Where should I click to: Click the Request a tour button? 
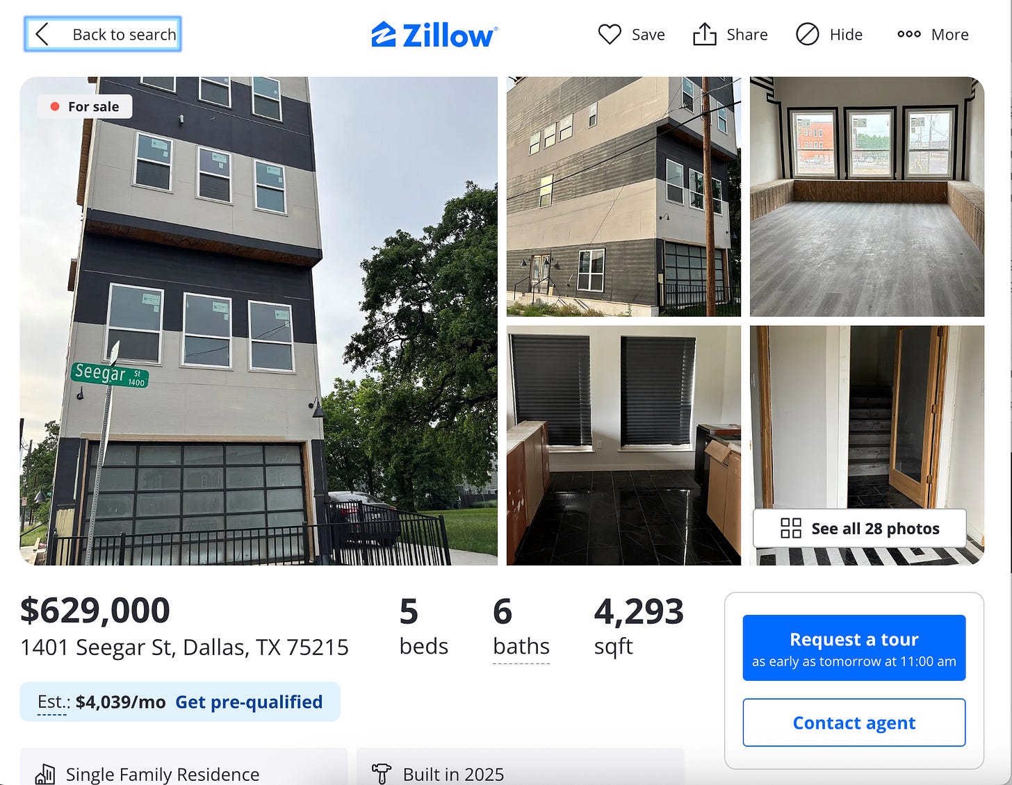tap(854, 647)
